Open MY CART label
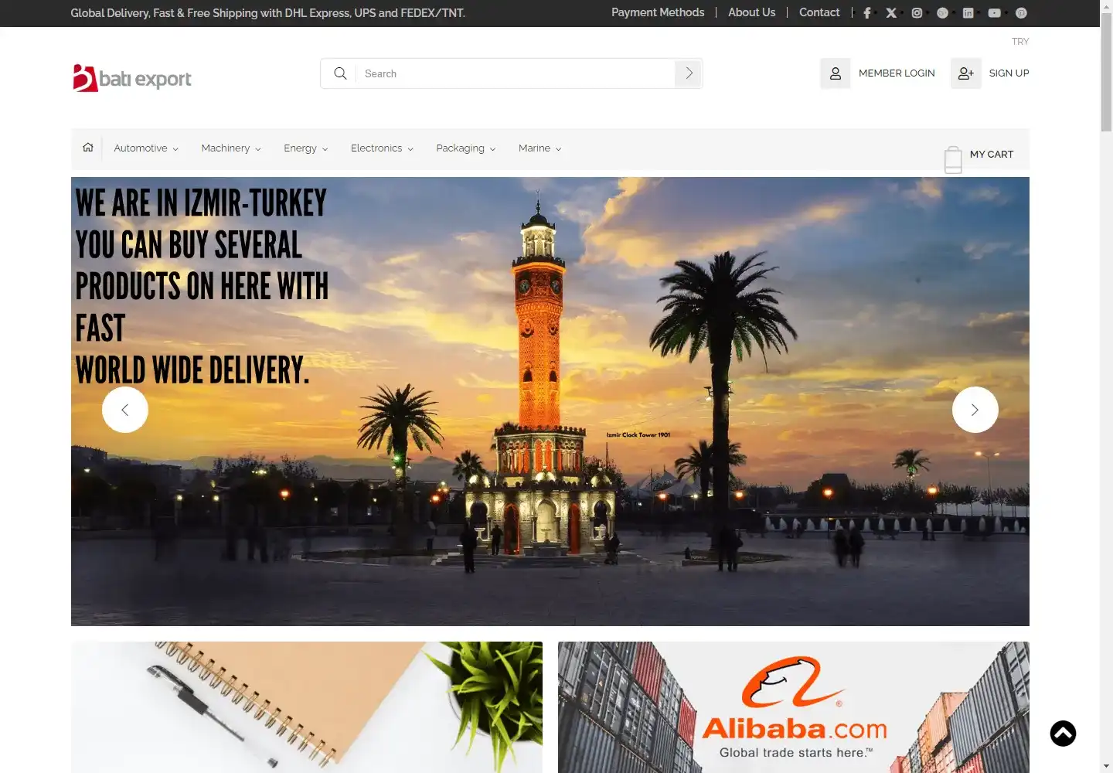This screenshot has width=1113, height=773. point(992,155)
